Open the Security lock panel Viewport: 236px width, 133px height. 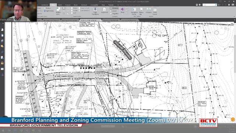click(x=2, y=63)
